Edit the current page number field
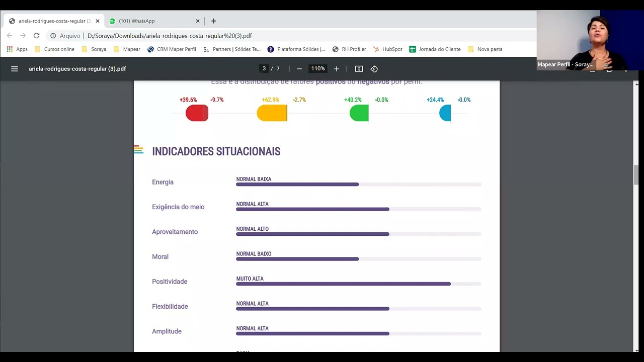 click(264, 69)
